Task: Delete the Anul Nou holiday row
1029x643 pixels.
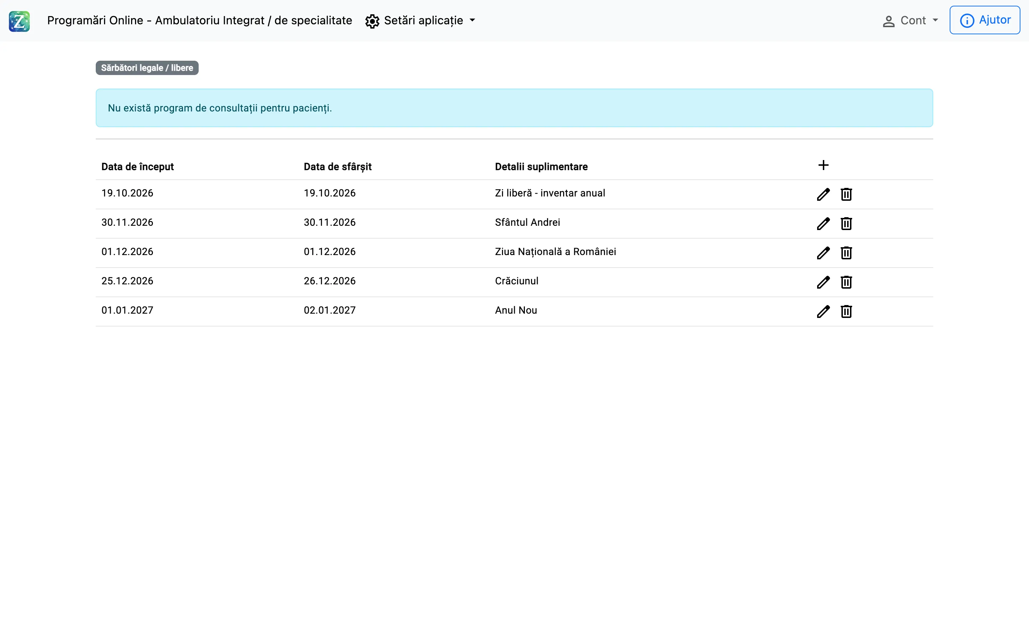Action: click(846, 312)
